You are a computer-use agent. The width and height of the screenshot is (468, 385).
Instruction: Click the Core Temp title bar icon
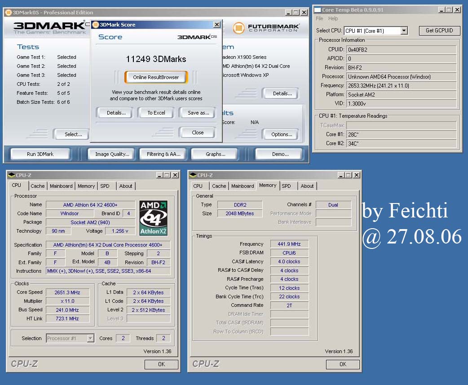point(318,10)
